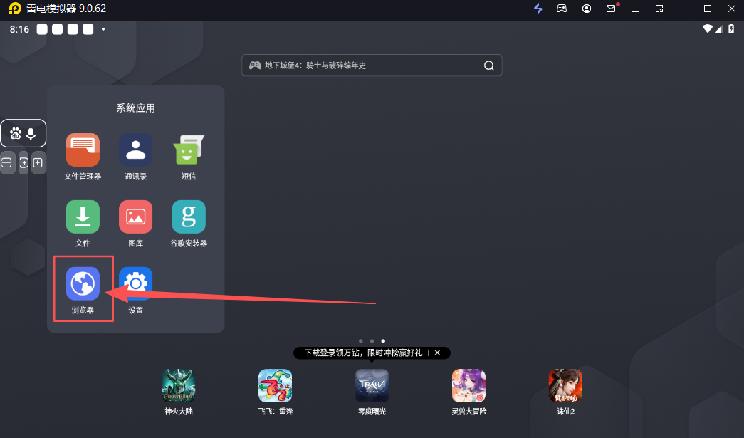Activate Baidu voice search microphone
Image resolution: width=744 pixels, height=438 pixels.
coord(31,133)
